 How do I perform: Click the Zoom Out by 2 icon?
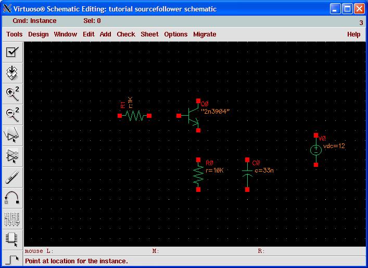click(12, 115)
